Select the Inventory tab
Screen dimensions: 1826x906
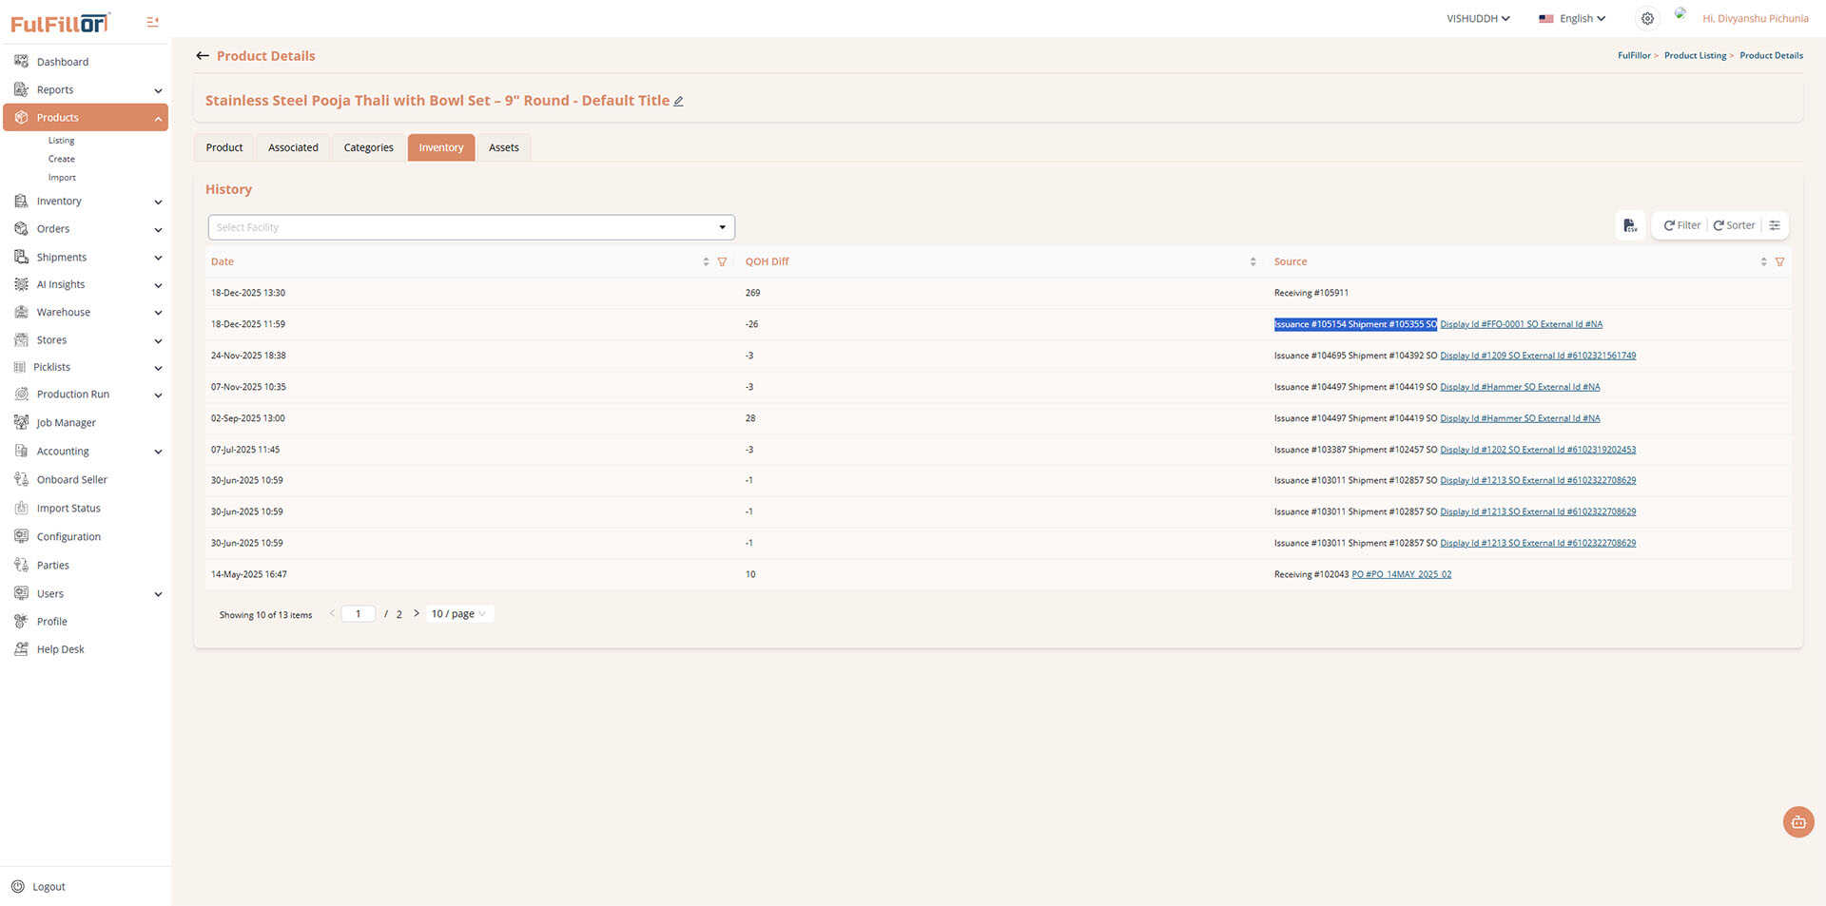441,147
